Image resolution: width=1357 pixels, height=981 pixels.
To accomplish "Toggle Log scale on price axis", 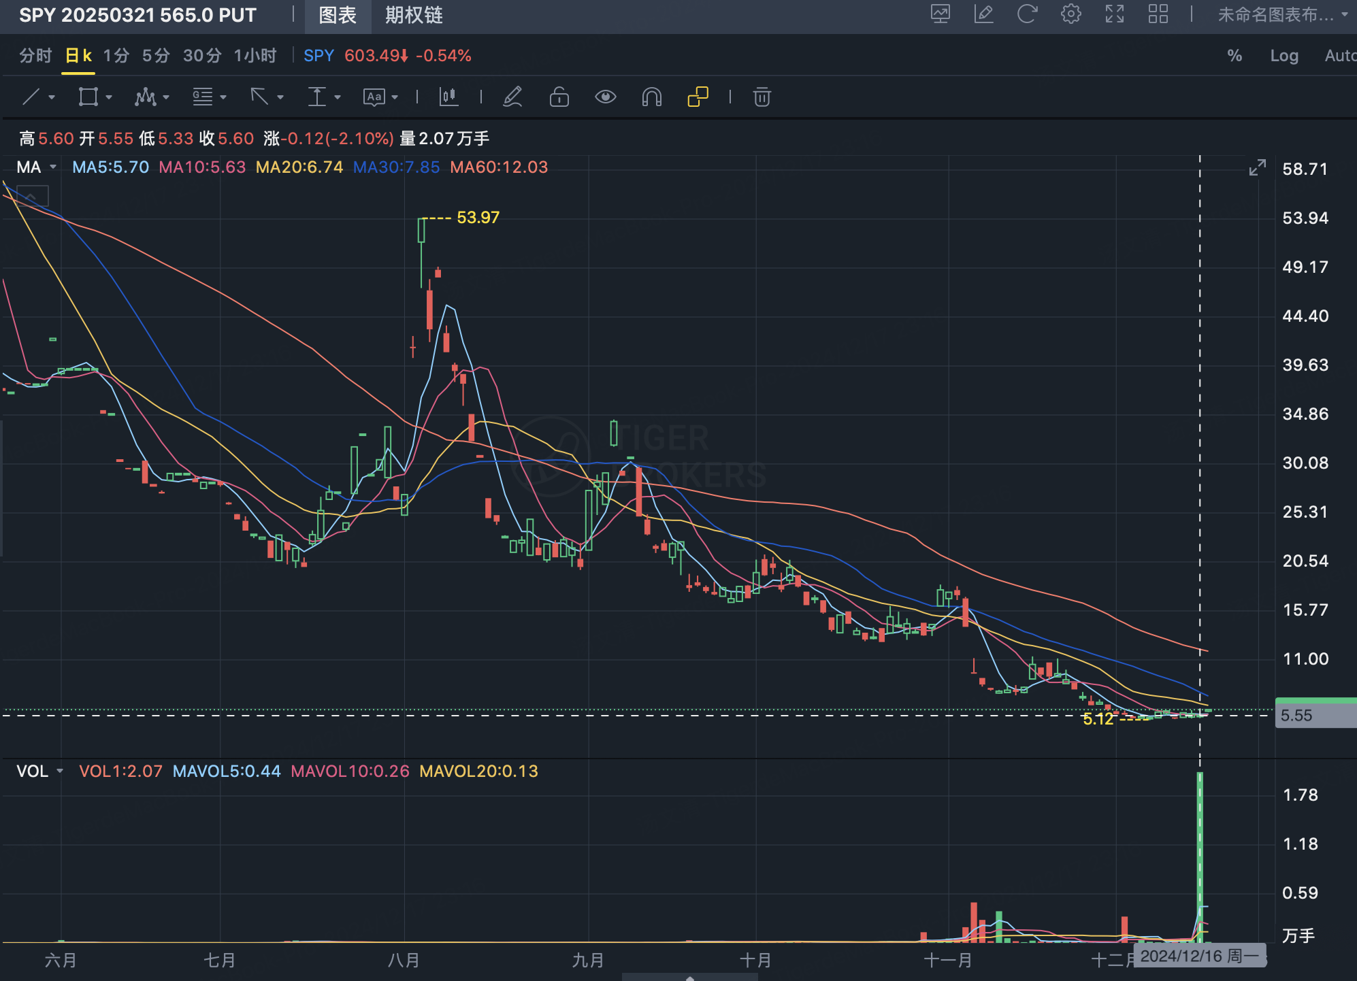I will coord(1284,56).
